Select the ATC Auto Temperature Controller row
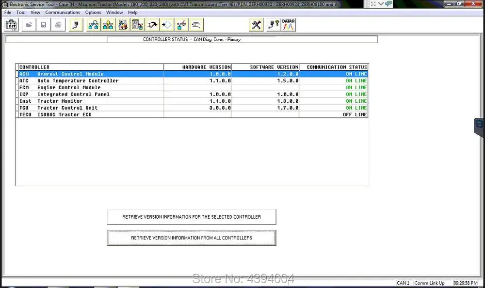 (x=193, y=81)
